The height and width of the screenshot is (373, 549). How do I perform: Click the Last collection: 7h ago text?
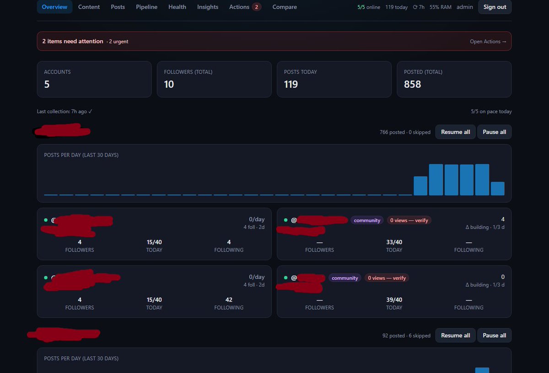point(65,112)
